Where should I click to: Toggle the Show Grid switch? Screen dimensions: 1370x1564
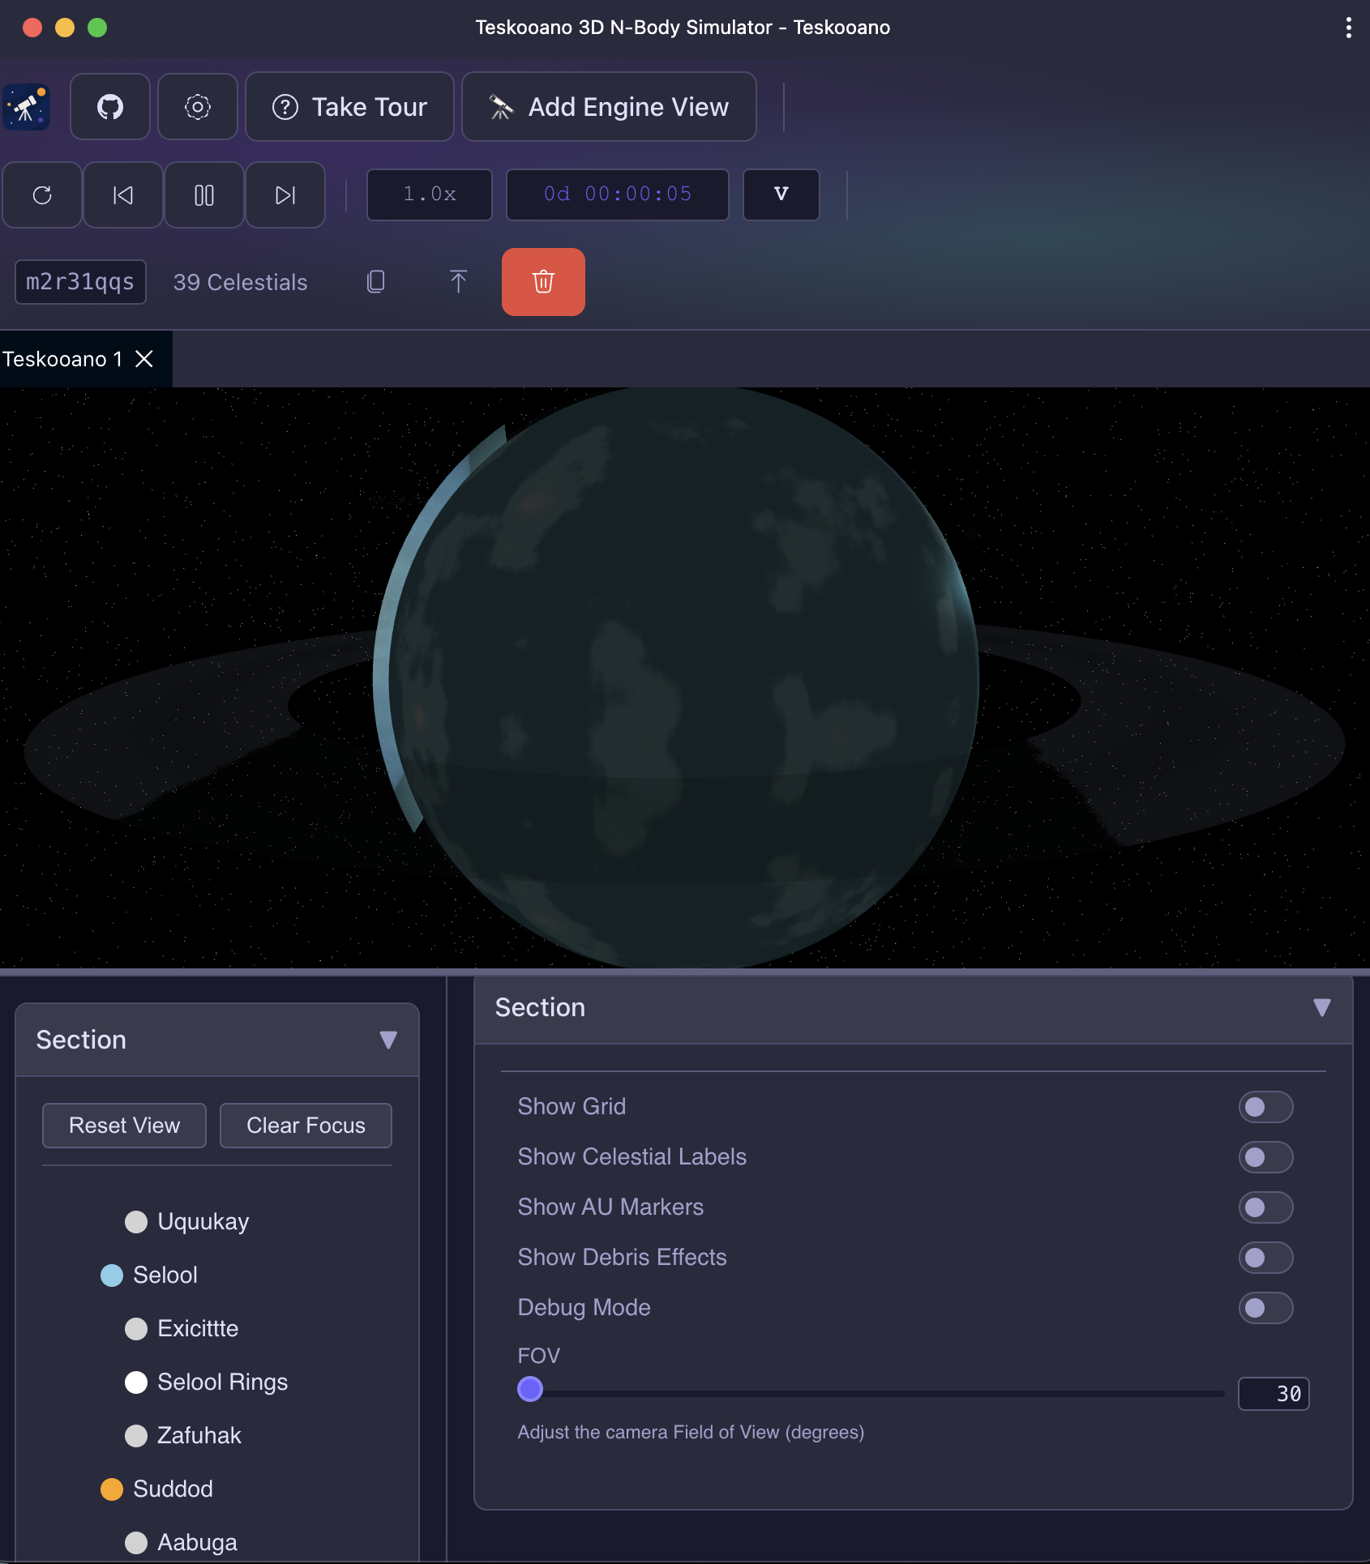[1265, 1107]
